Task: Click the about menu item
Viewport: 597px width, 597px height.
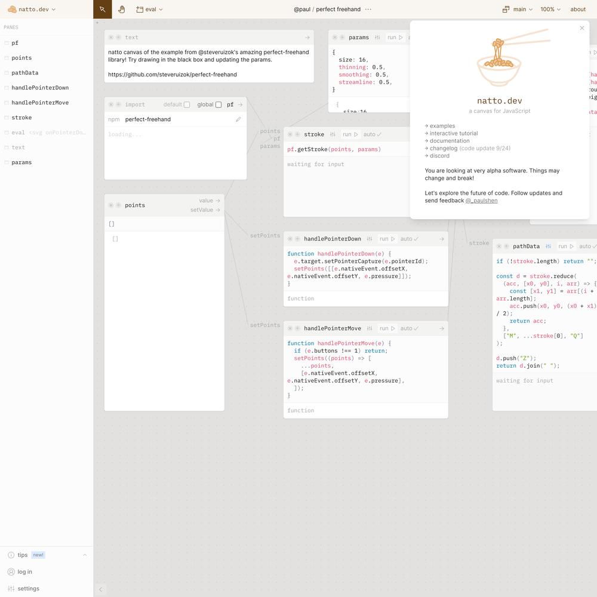Action: click(x=577, y=9)
